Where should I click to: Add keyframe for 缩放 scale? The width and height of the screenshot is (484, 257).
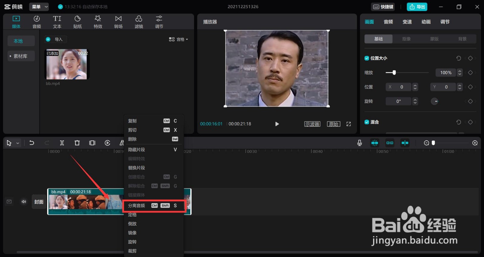(x=470, y=73)
